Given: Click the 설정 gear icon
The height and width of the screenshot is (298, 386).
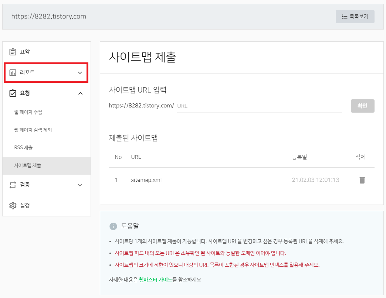Looking at the screenshot, I should [13, 206].
